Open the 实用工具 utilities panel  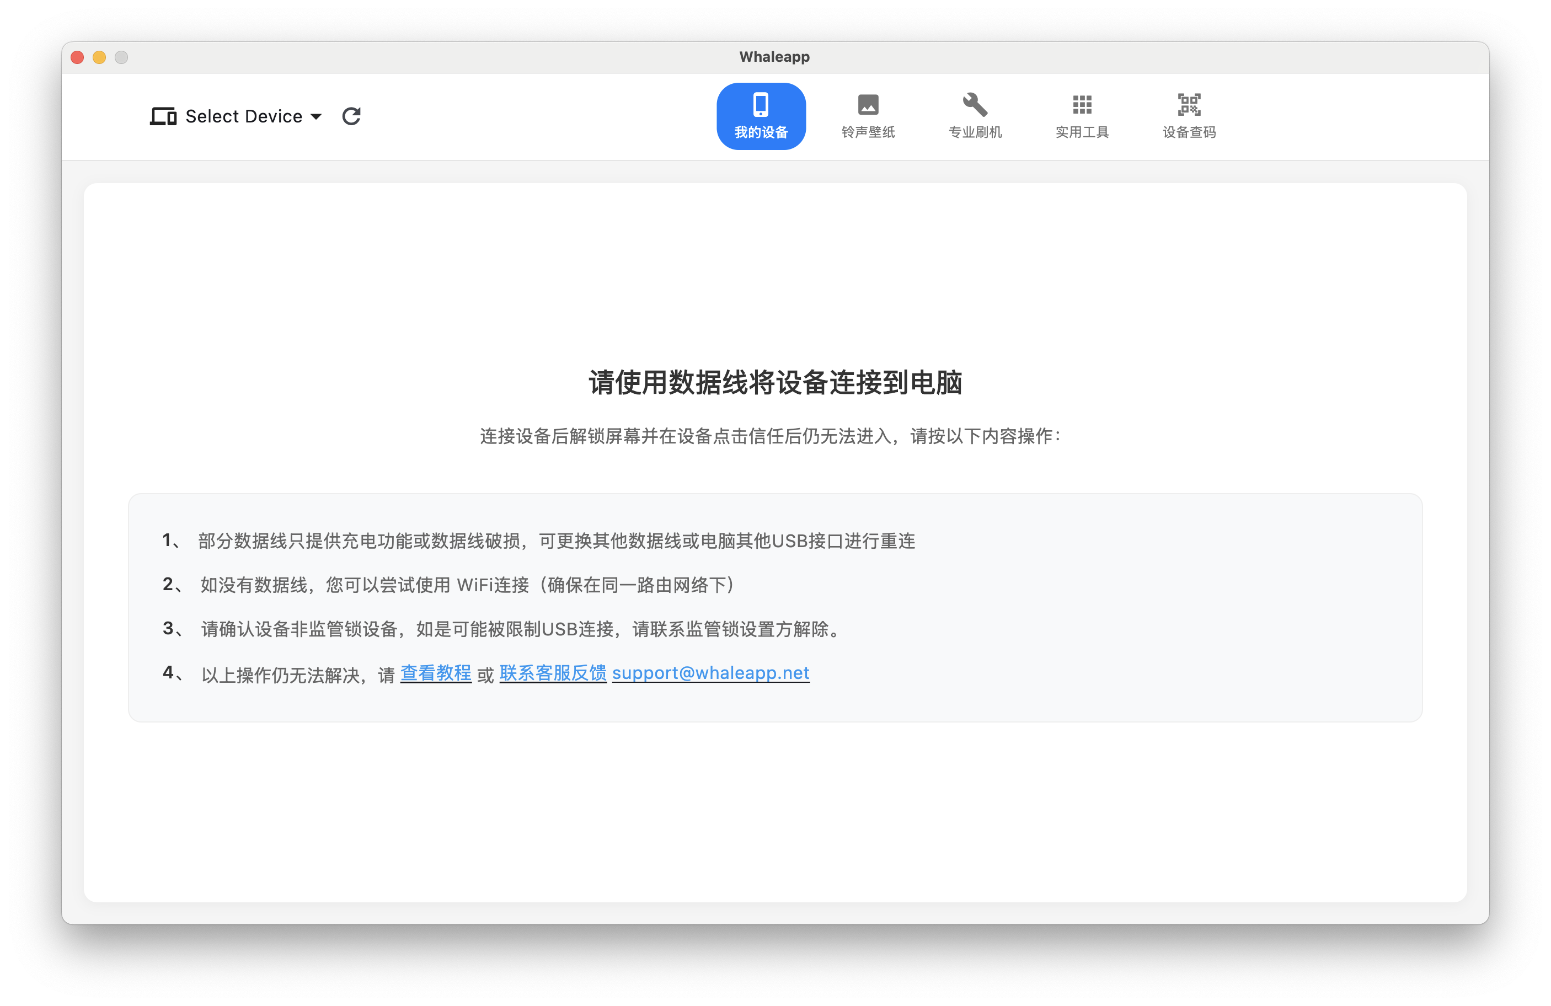pyautogui.click(x=1082, y=116)
